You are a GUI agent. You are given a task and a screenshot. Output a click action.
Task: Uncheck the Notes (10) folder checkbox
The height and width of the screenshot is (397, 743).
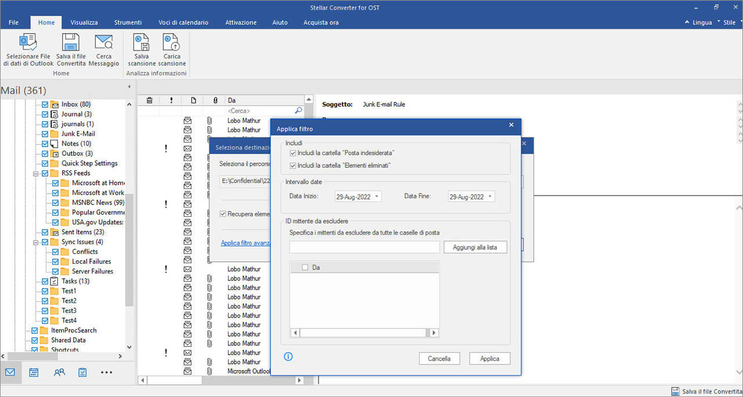[x=45, y=144]
